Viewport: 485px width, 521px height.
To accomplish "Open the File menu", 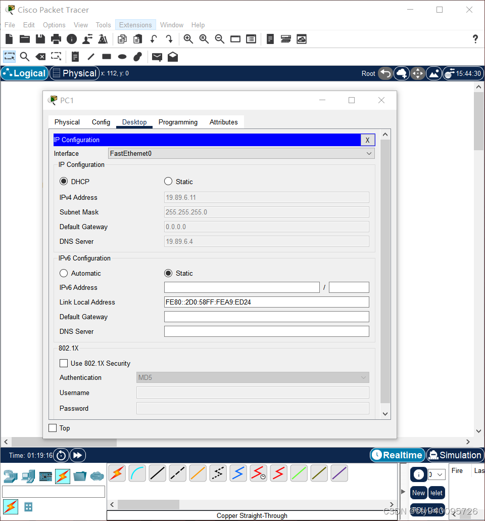I will (x=10, y=25).
